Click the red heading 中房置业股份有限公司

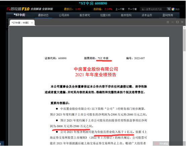coord(96,69)
